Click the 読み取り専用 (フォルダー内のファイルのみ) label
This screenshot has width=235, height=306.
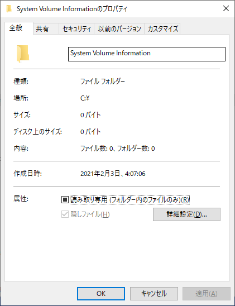[130, 200]
